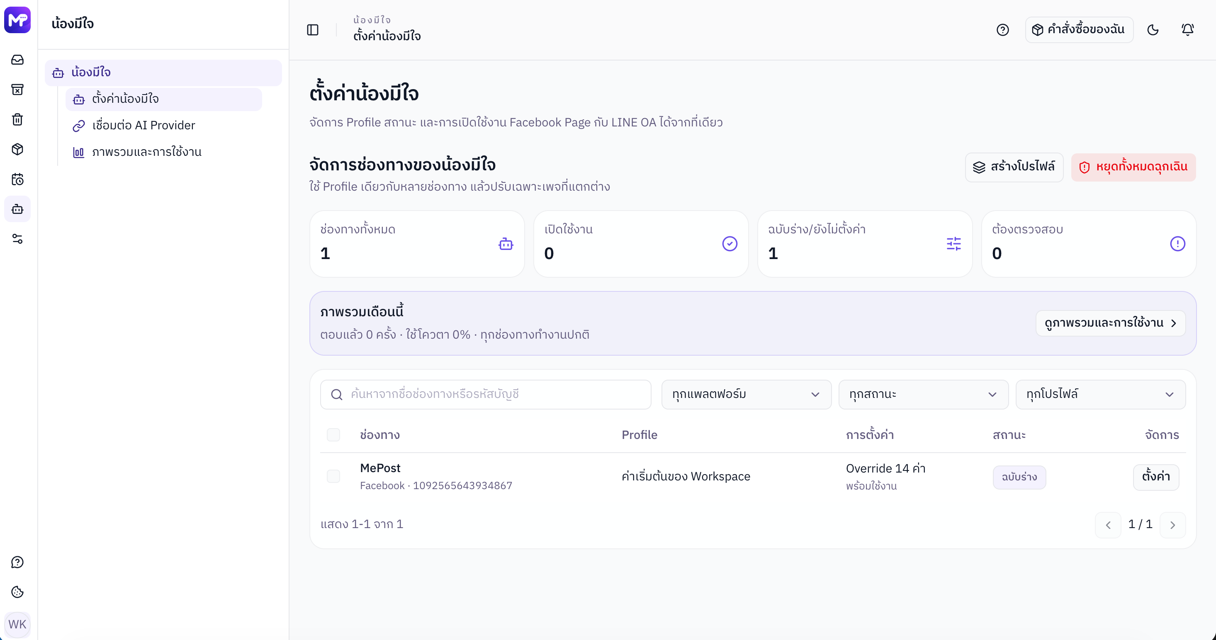Screen dimensions: 1216x640
Task: Open the chat help icon at rail bottom
Action: point(17,562)
